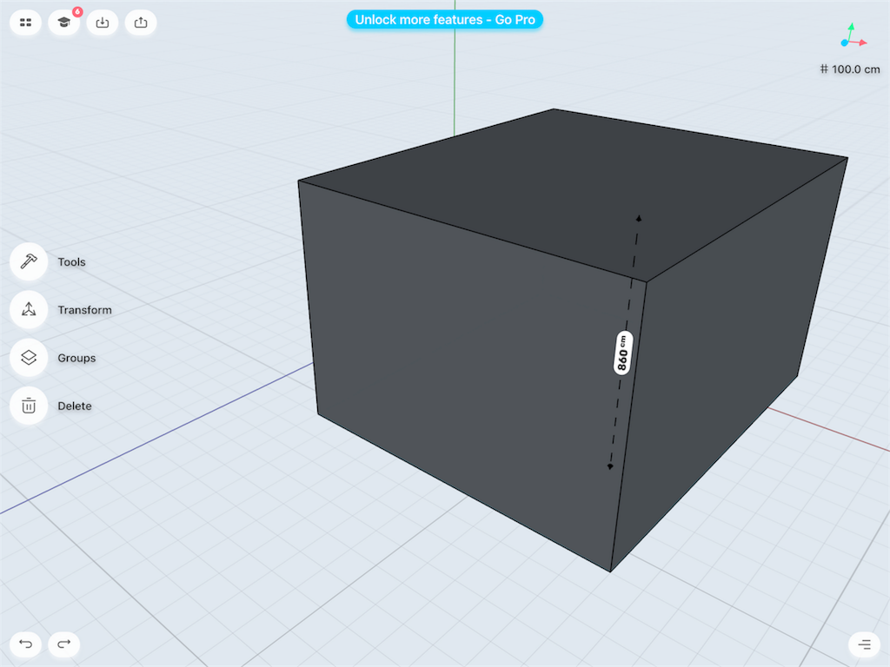Open tutorials graduation cap icon
The width and height of the screenshot is (890, 667).
(63, 23)
